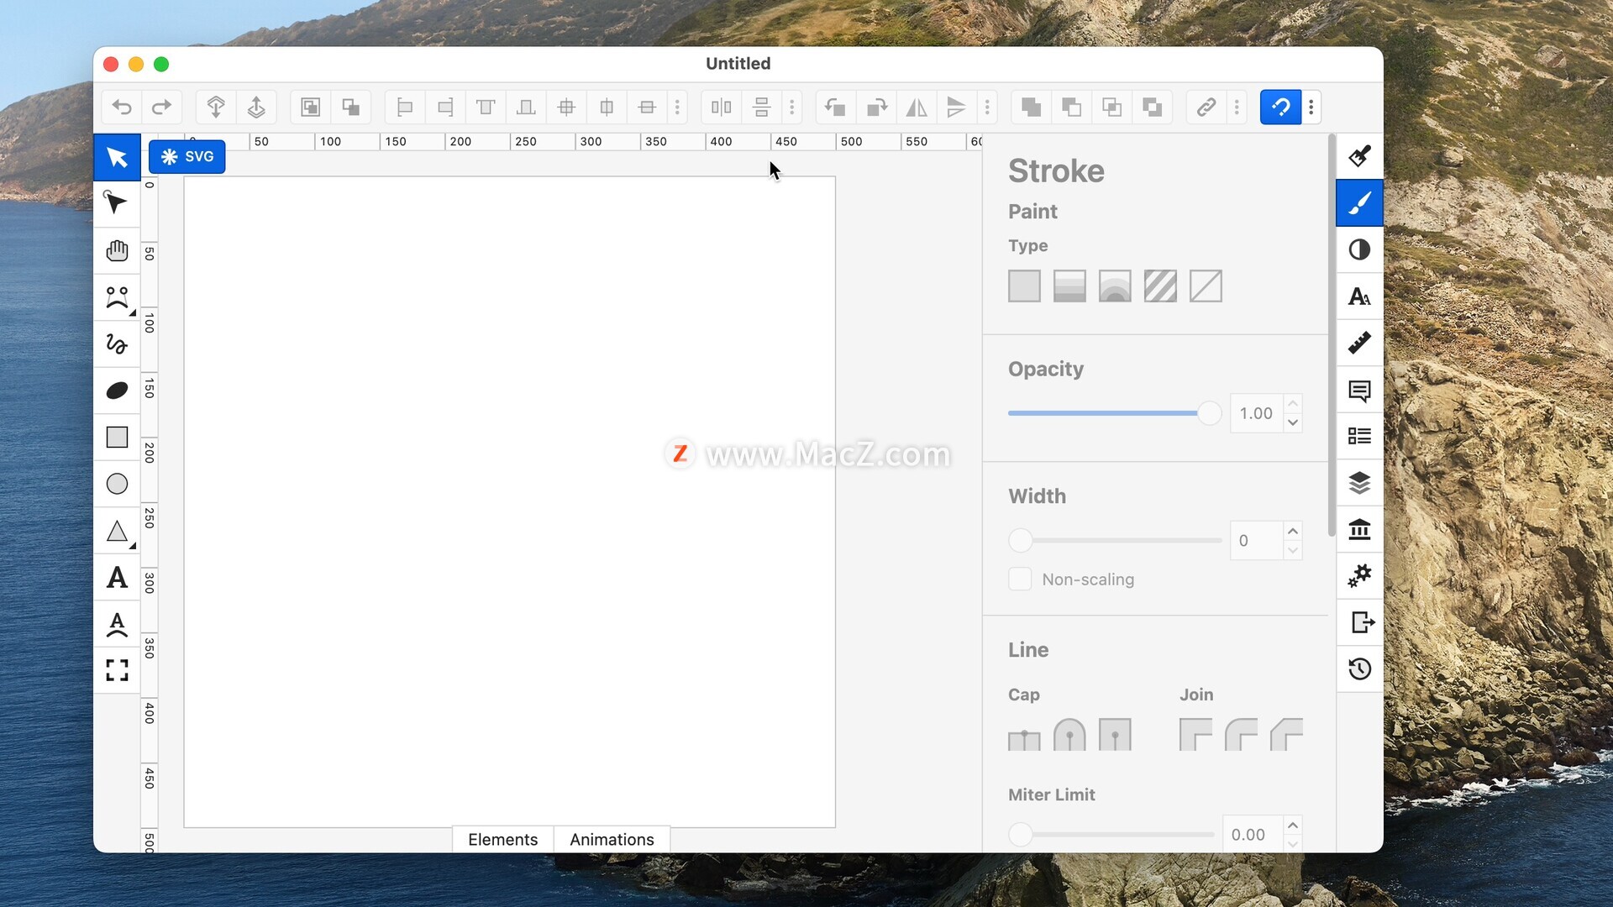Click the Width slider handle
The width and height of the screenshot is (1613, 907).
click(1020, 541)
